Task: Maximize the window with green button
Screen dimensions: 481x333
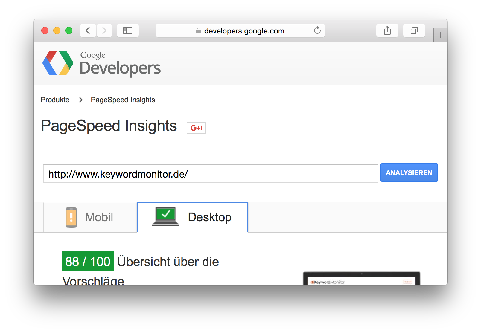Action: tap(69, 30)
